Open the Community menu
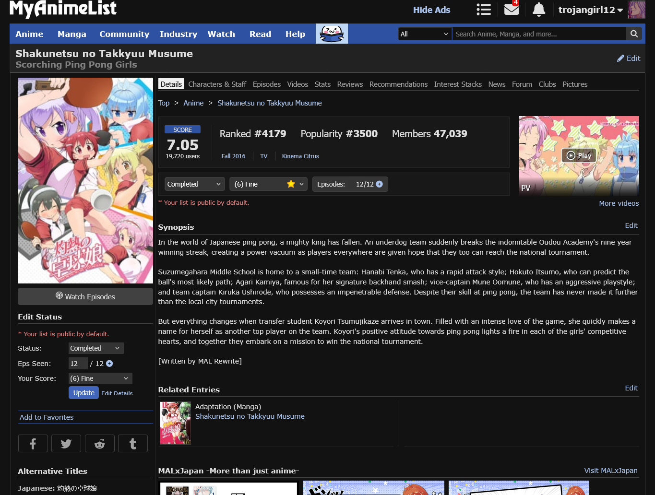Viewport: 655px width, 495px height. click(124, 34)
